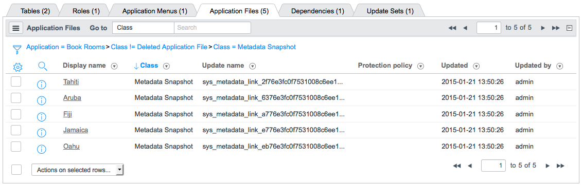Sort by Class using the arrow icon
Image resolution: width=582 pixels, height=185 pixels.
click(x=136, y=66)
